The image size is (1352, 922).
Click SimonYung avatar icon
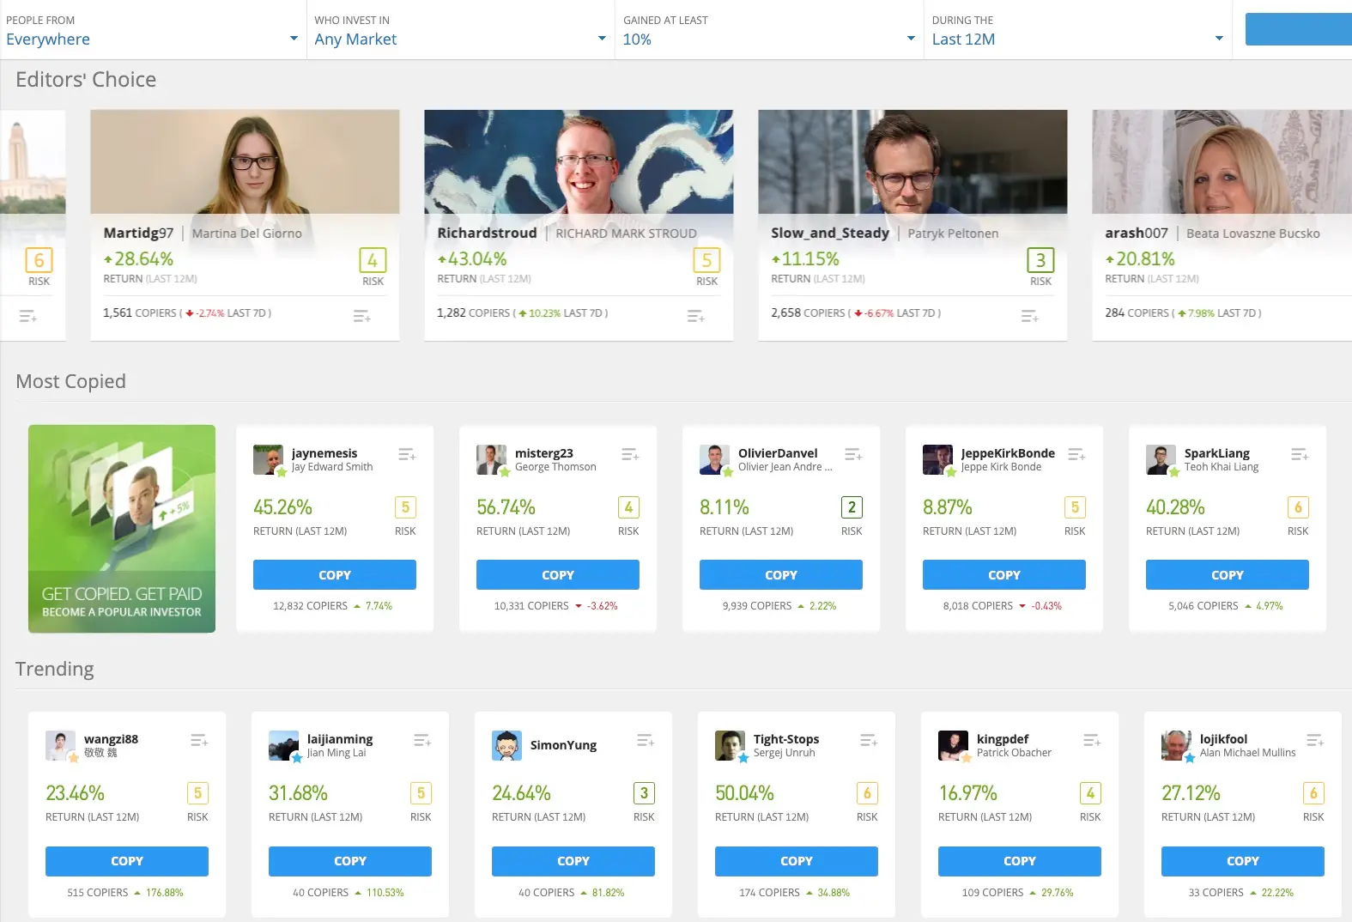coord(506,745)
